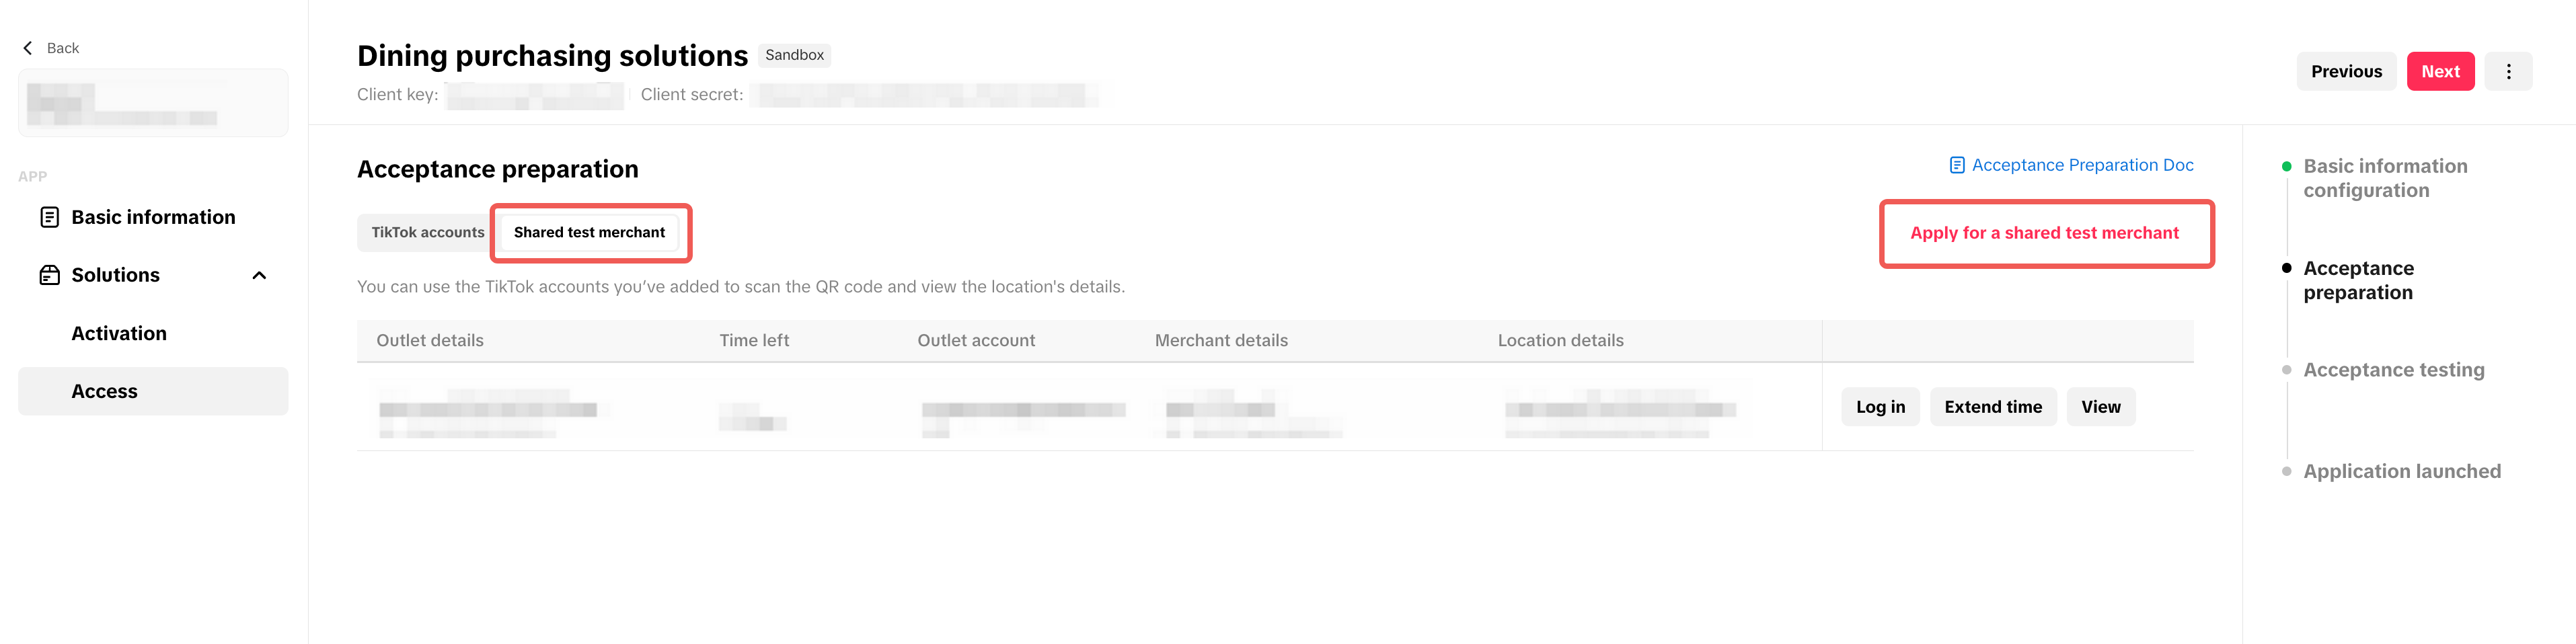2576x644 pixels.
Task: Open the Activation menu item
Action: (119, 333)
